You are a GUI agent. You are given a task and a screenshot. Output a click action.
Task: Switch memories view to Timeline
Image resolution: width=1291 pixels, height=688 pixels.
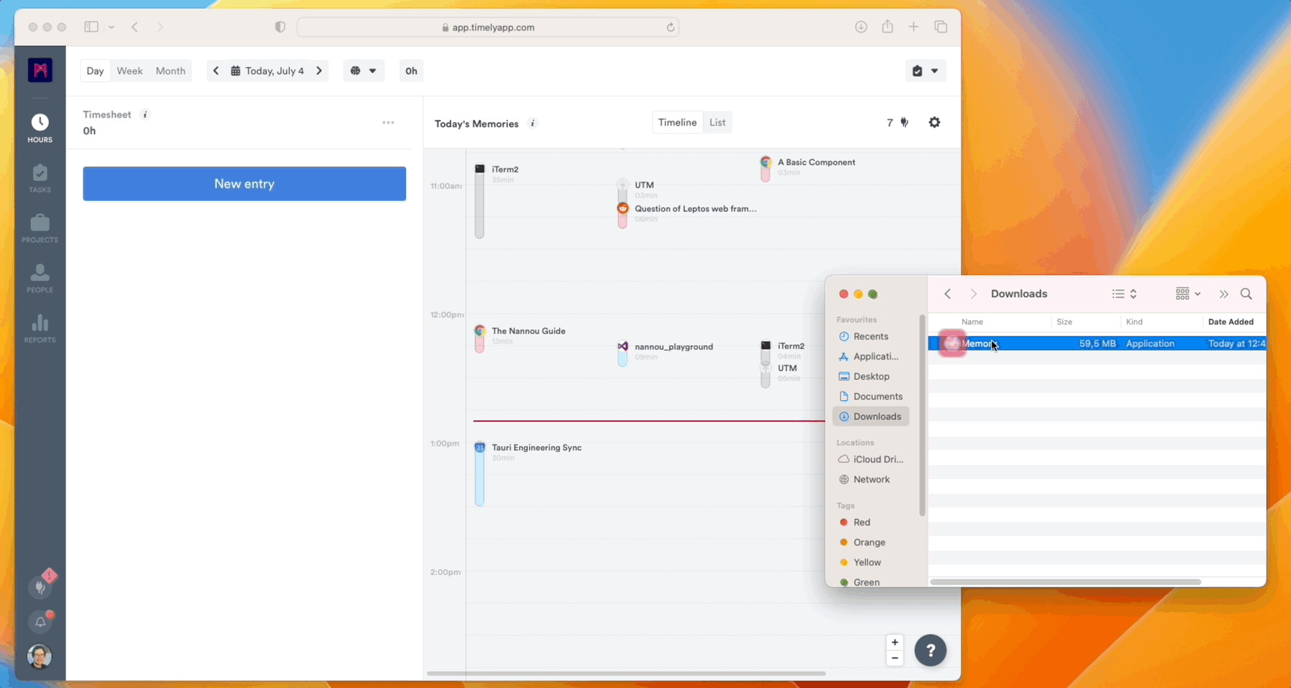[677, 123]
